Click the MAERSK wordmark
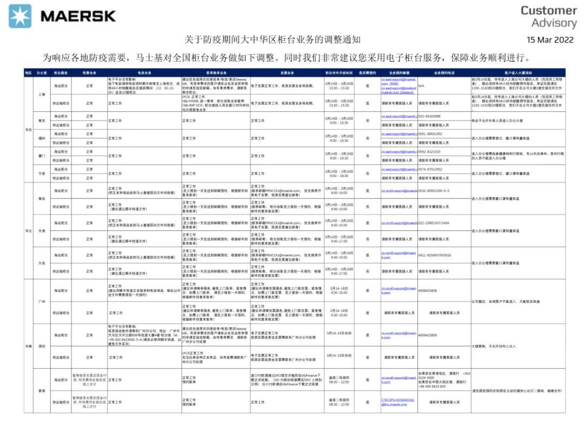This screenshot has height=423, width=584. (x=78, y=16)
